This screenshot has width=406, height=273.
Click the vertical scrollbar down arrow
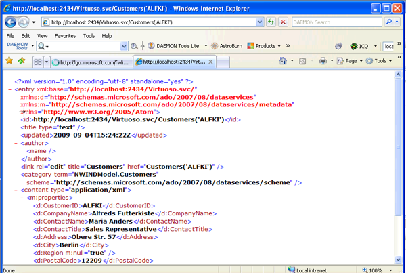click(400, 261)
